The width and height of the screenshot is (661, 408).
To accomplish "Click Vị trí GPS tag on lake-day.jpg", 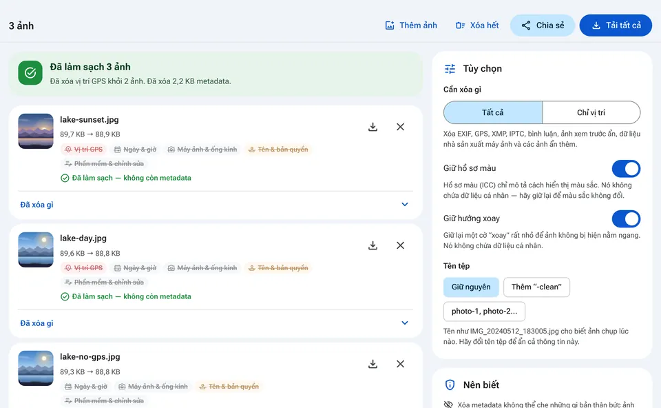I will (x=84, y=268).
